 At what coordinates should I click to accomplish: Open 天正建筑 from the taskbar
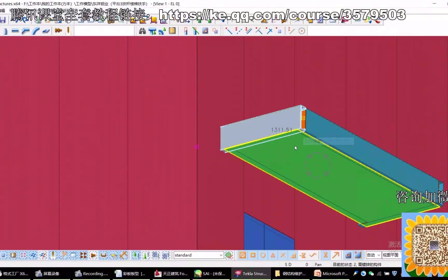click(171, 274)
